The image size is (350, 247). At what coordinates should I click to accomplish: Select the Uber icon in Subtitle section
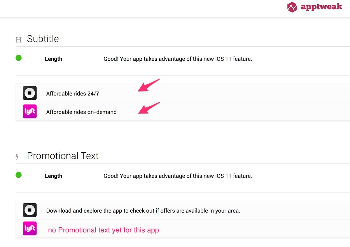(x=30, y=93)
